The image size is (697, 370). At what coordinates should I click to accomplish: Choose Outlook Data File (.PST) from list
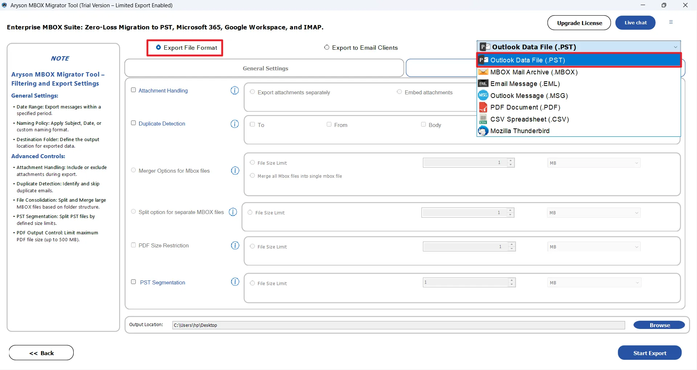(x=579, y=60)
